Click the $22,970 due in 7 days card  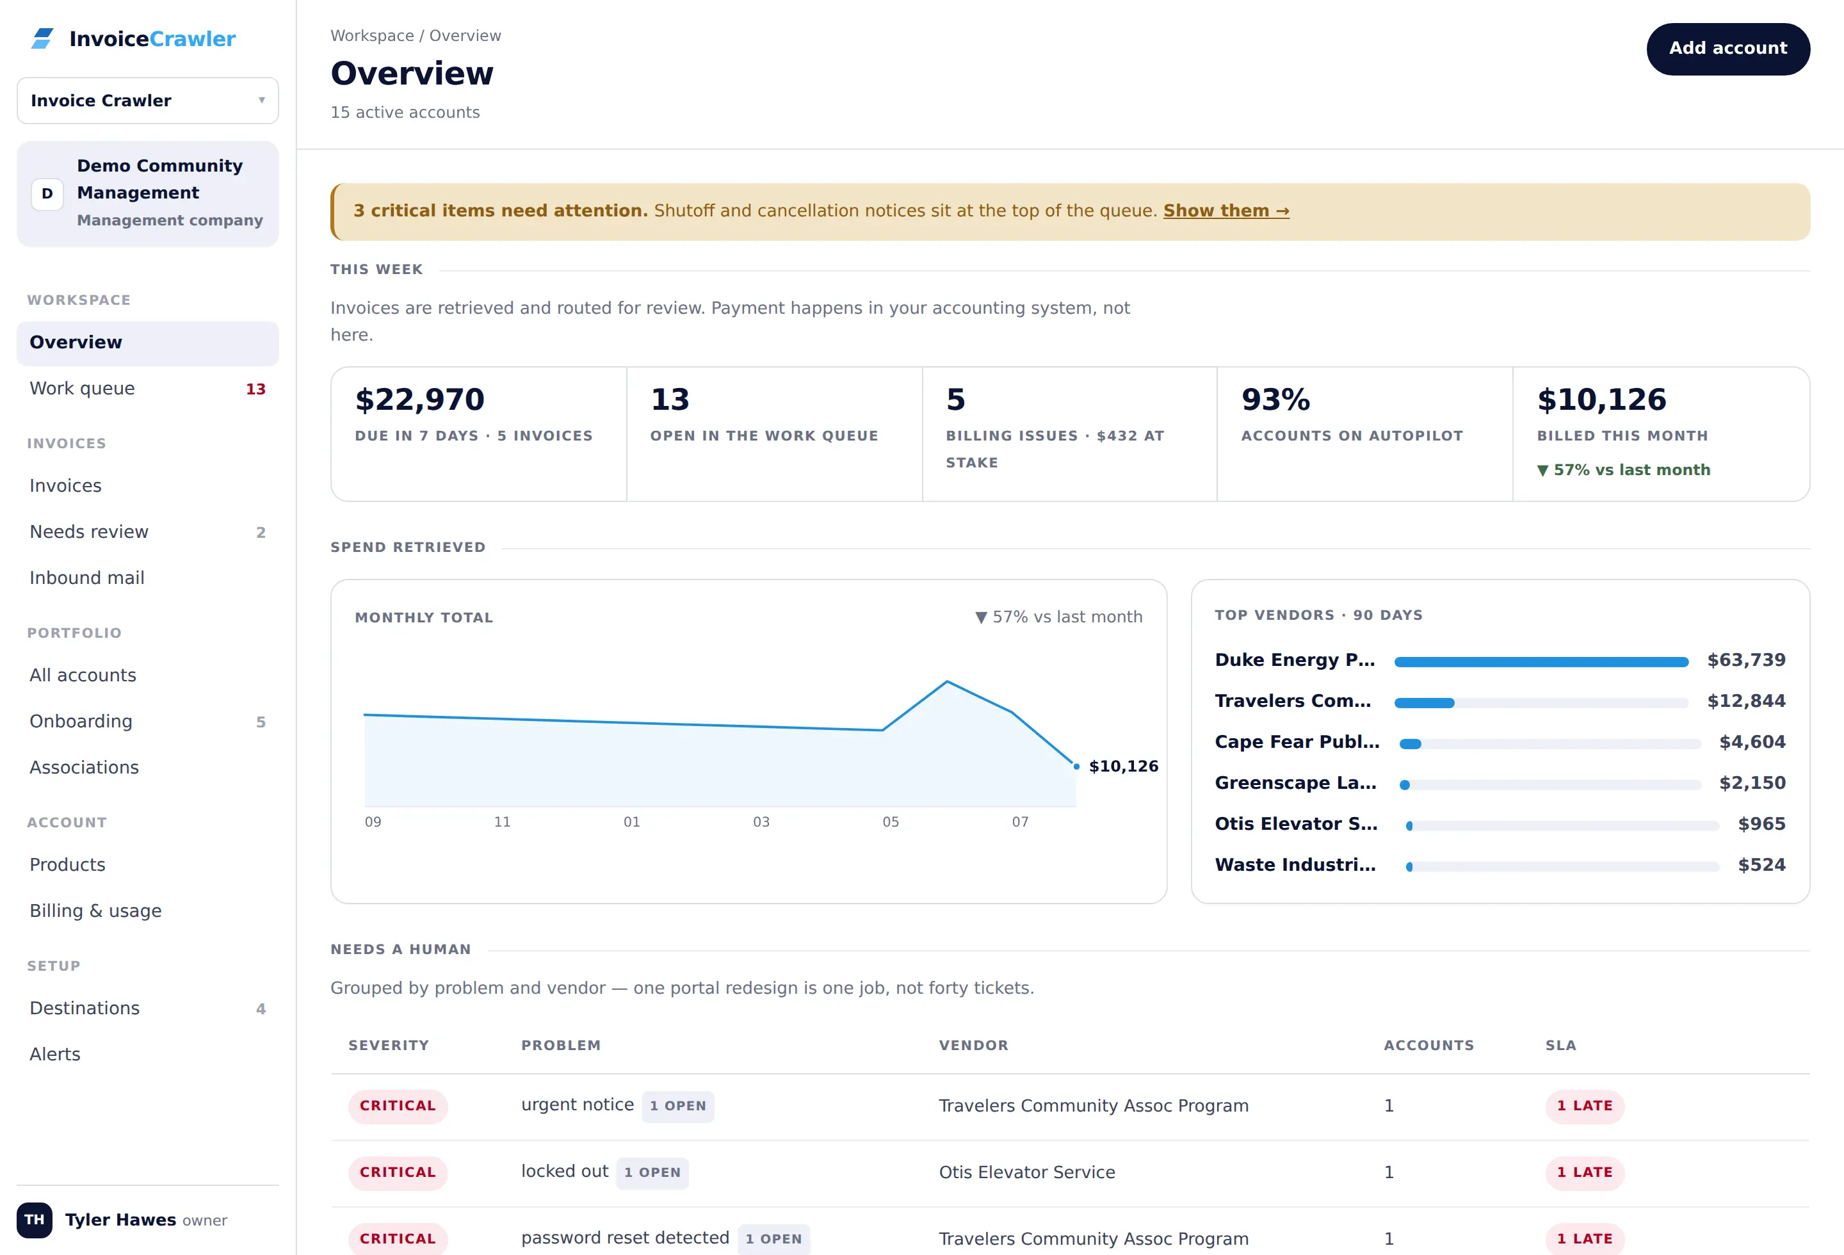[480, 434]
